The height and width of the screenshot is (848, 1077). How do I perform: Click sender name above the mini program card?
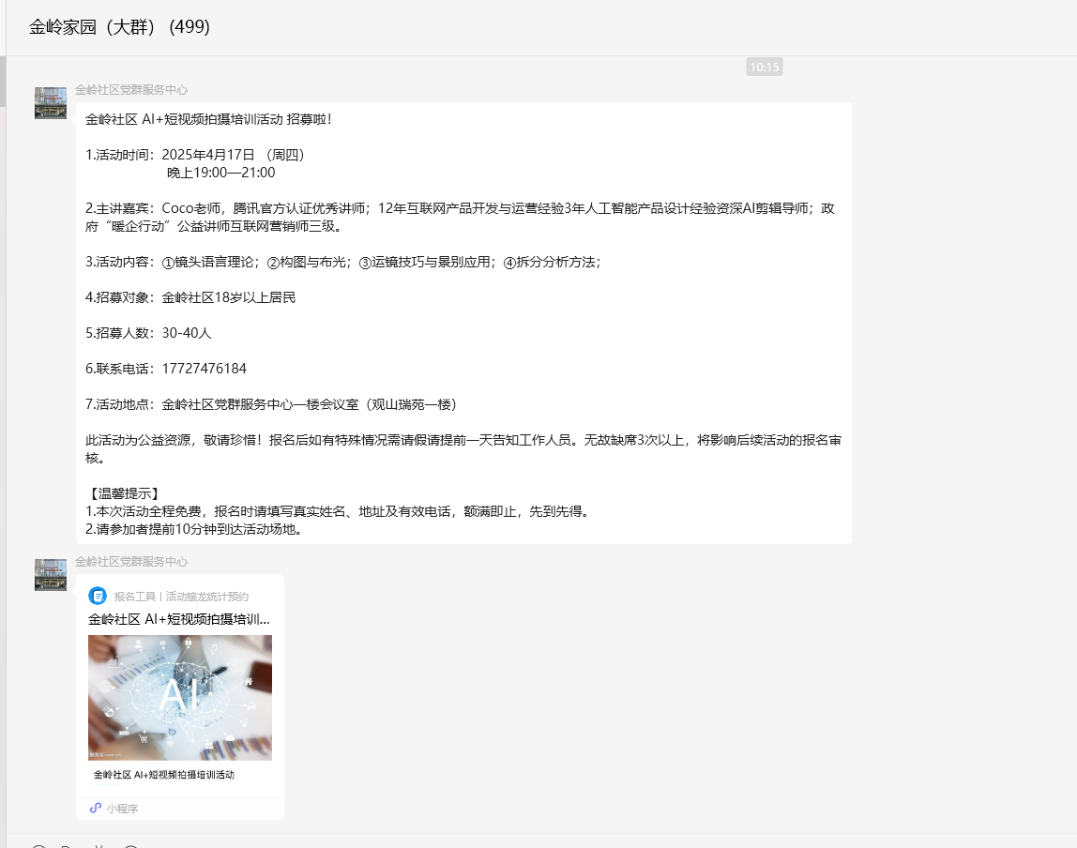click(x=131, y=562)
